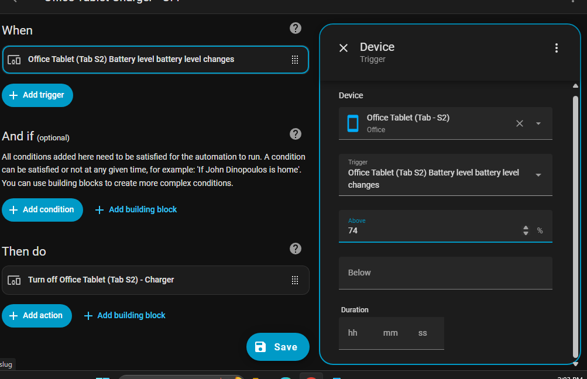The width and height of the screenshot is (587, 379).
Task: Click the Duration minutes field
Action: tap(390, 333)
